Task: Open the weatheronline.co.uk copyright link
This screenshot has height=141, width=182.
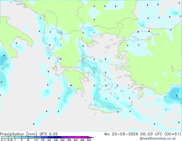Action: [158, 138]
